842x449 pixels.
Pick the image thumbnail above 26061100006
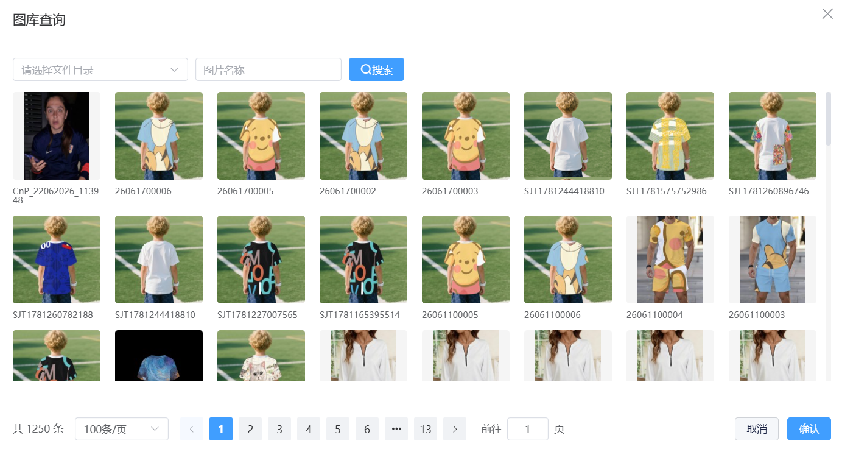(568, 260)
